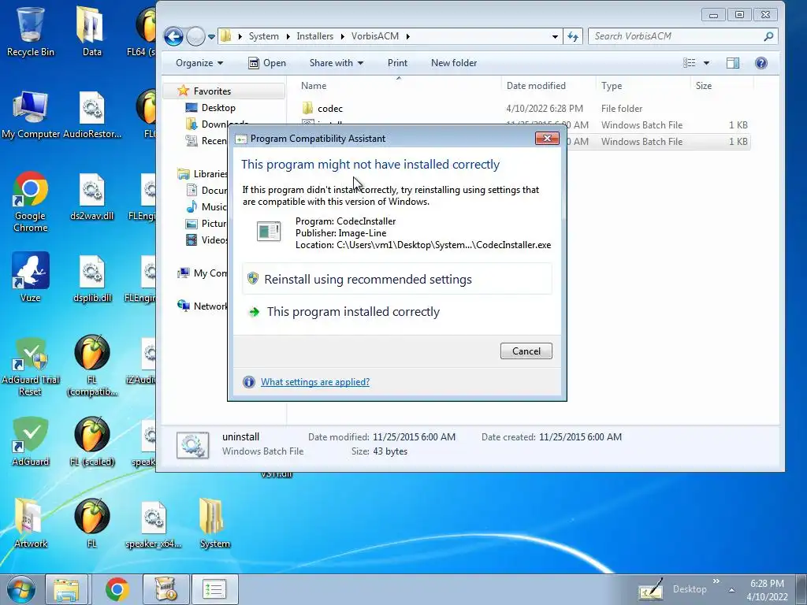Viewport: 807px width, 605px height.
Task: Launch the FL (scaled) desktop icon
Action: 92,441
